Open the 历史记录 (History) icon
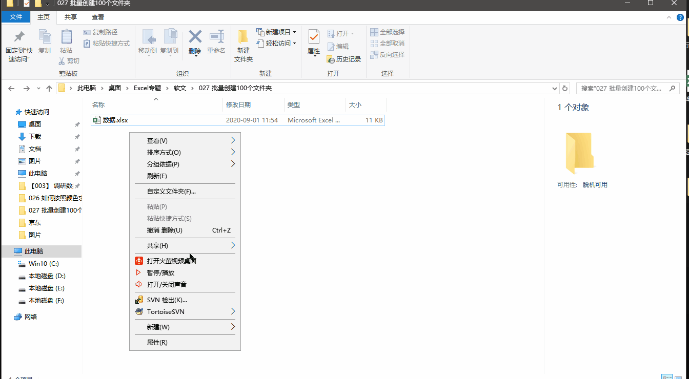Image resolution: width=689 pixels, height=379 pixels. tap(343, 59)
